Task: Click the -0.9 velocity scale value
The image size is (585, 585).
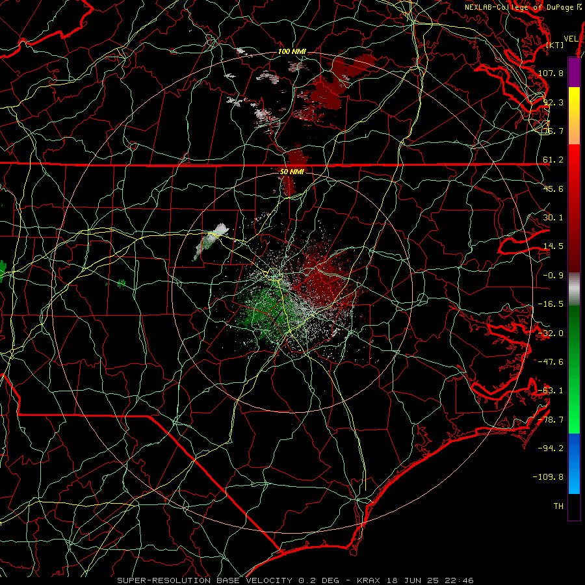Action: tap(553, 276)
